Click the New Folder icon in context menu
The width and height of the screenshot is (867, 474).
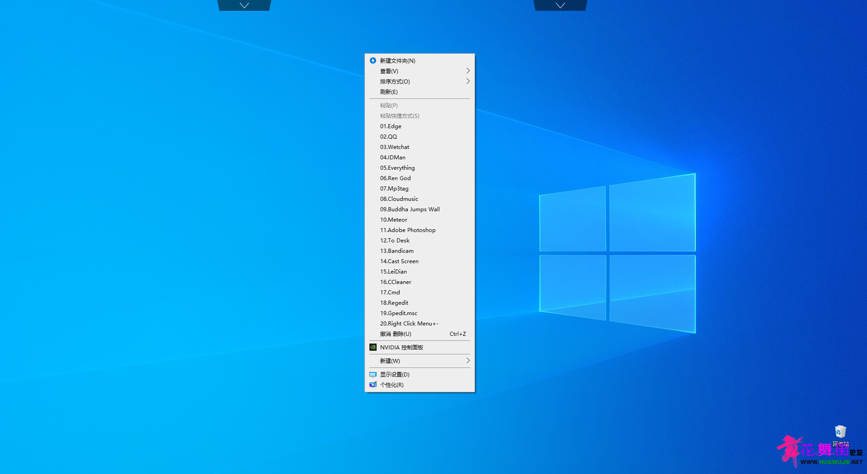[373, 60]
